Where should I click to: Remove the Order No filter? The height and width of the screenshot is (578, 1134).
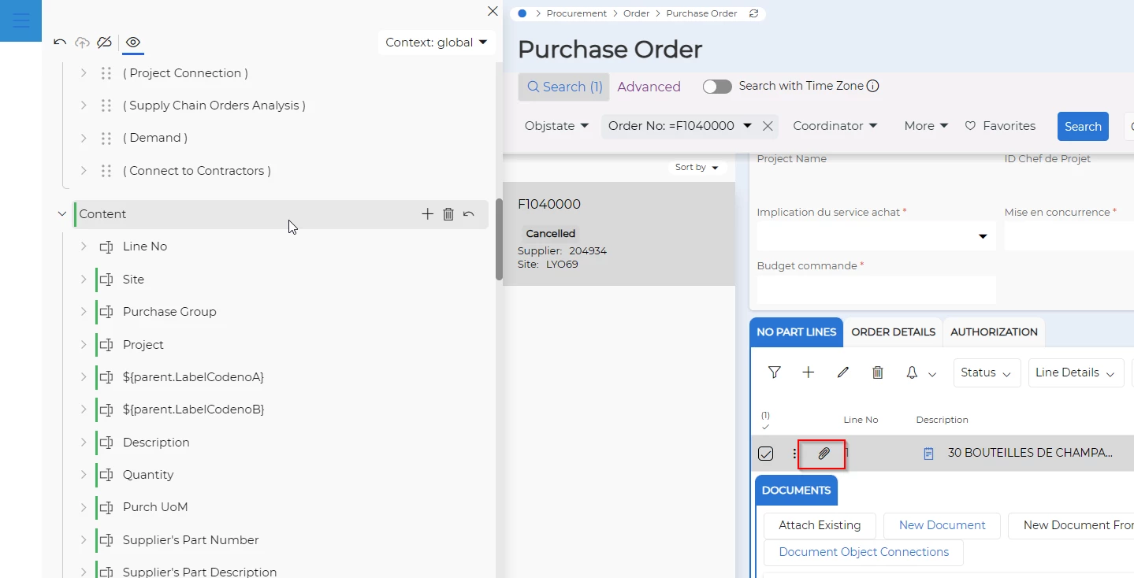(768, 126)
